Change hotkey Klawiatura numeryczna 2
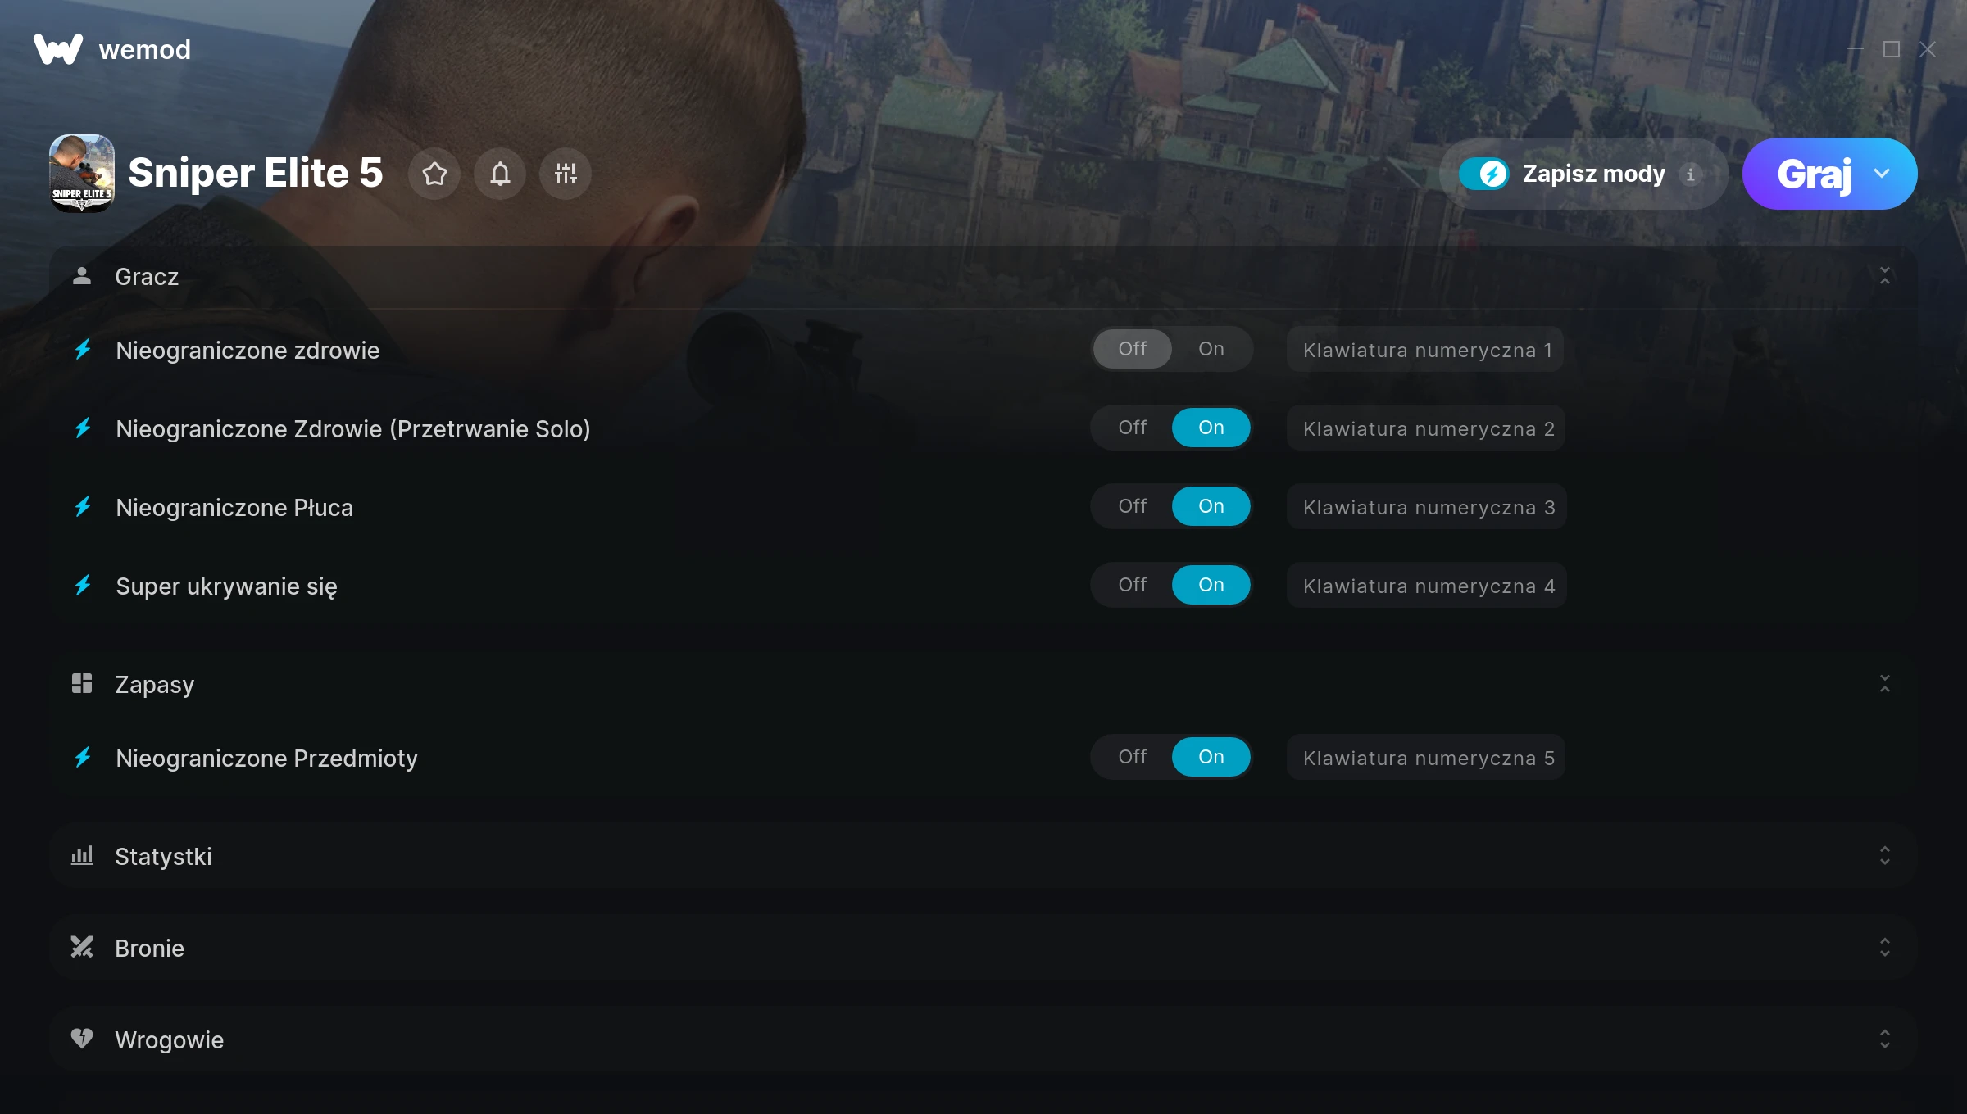Viewport: 1967px width, 1114px height. [x=1426, y=428]
